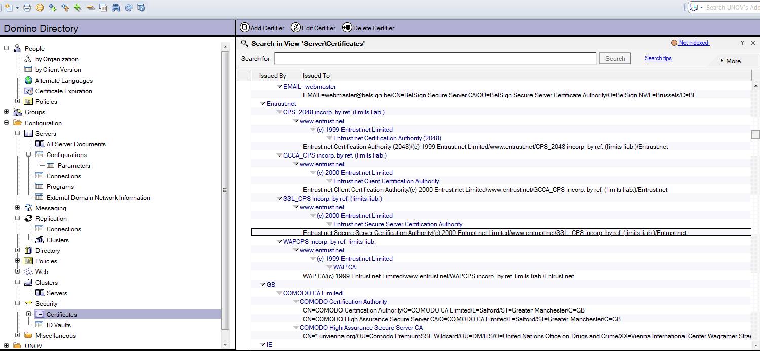Click into the Search for input field
Screen dimensions: 760x351
click(435, 58)
